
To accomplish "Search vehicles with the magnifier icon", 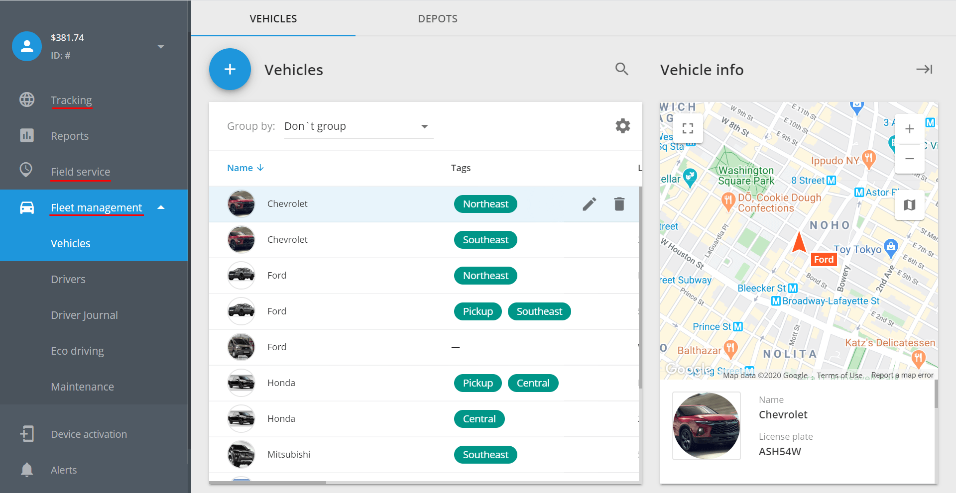I will click(x=622, y=69).
